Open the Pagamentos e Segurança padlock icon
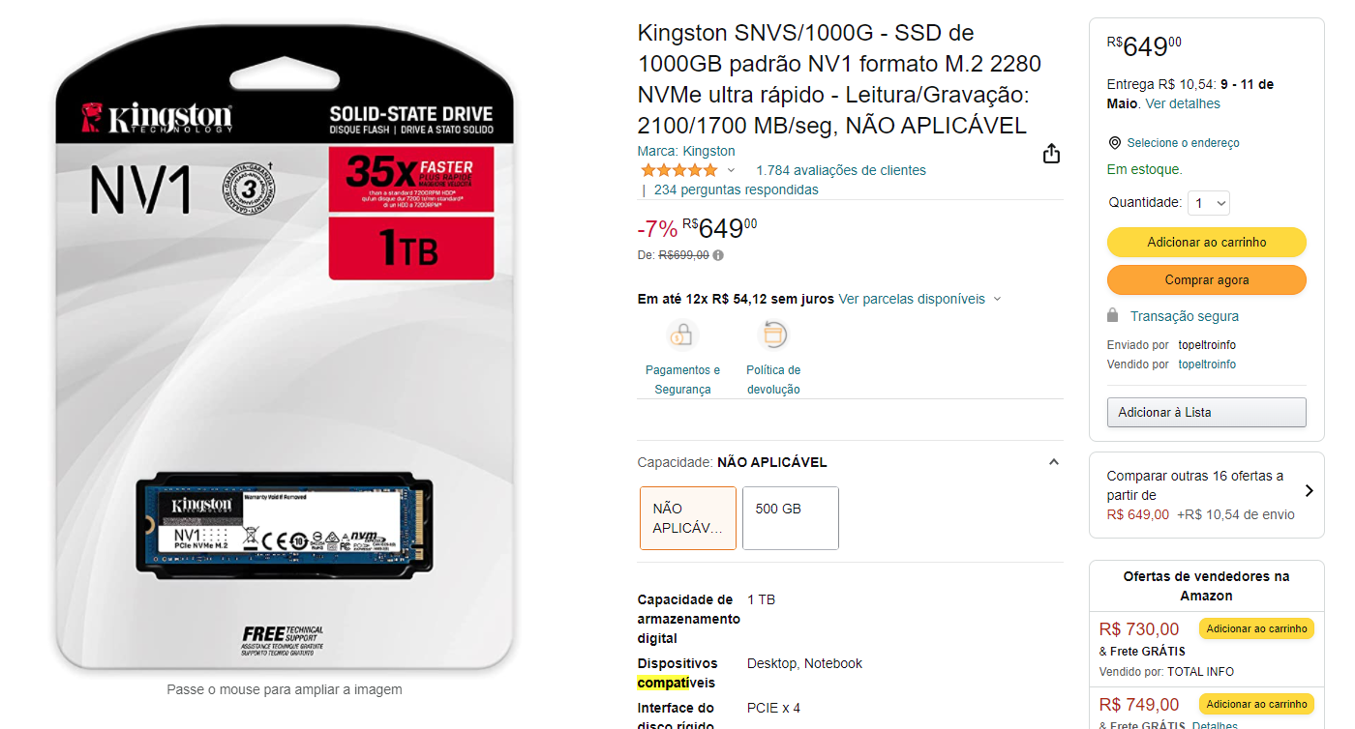The width and height of the screenshot is (1355, 729). [x=682, y=335]
